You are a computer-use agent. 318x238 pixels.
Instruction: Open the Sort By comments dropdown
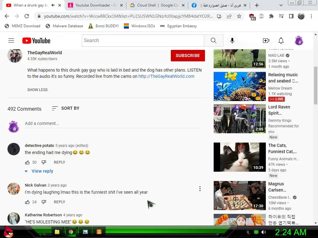tap(66, 108)
